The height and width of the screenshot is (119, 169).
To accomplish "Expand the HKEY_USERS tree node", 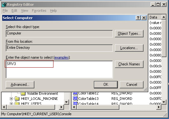I will (11, 104).
